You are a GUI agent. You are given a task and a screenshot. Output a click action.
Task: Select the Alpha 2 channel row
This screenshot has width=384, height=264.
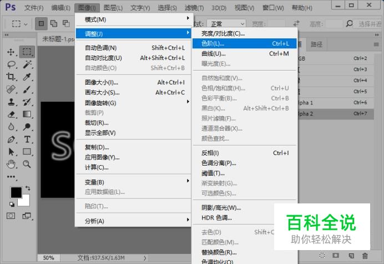336,114
